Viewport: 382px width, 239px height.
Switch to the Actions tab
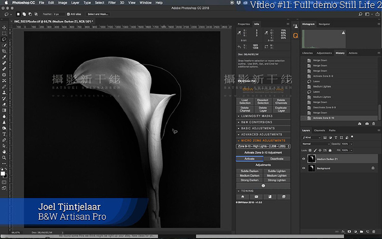click(353, 53)
